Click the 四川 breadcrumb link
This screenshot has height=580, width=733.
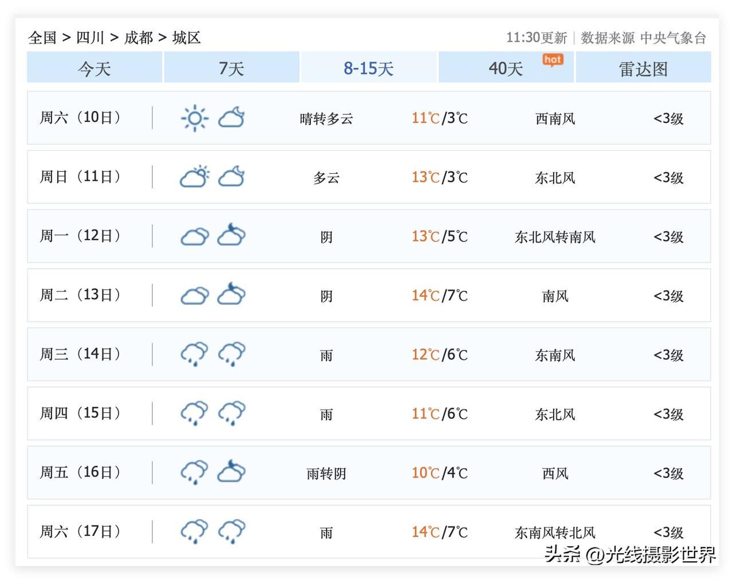pyautogui.click(x=90, y=38)
